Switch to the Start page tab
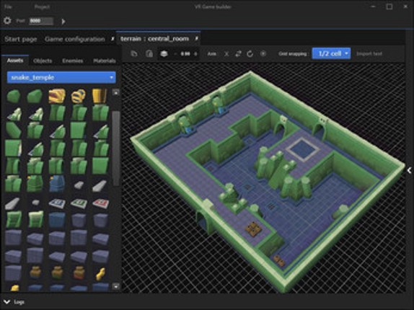Viewport: 414px width, 310px height. coord(21,39)
